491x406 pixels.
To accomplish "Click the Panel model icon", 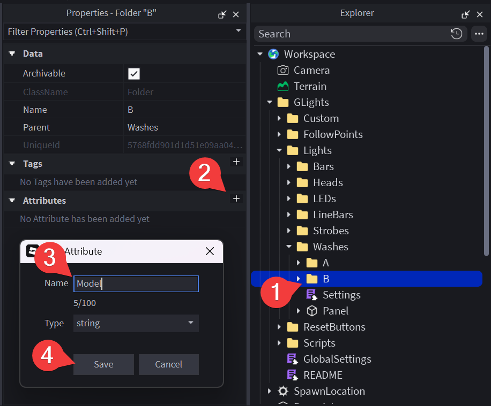I will click(311, 311).
